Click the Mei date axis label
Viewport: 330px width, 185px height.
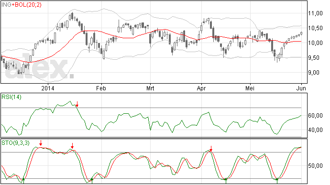click(250, 88)
